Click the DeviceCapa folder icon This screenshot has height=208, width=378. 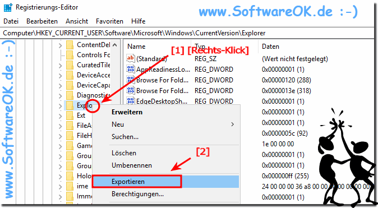click(x=70, y=85)
